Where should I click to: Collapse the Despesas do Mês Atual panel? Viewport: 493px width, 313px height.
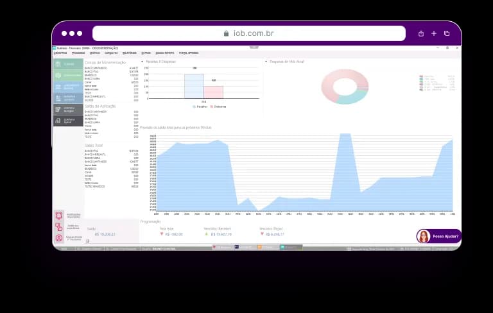266,62
